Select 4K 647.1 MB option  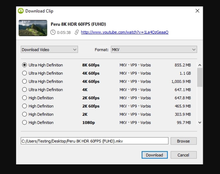coord(24,89)
